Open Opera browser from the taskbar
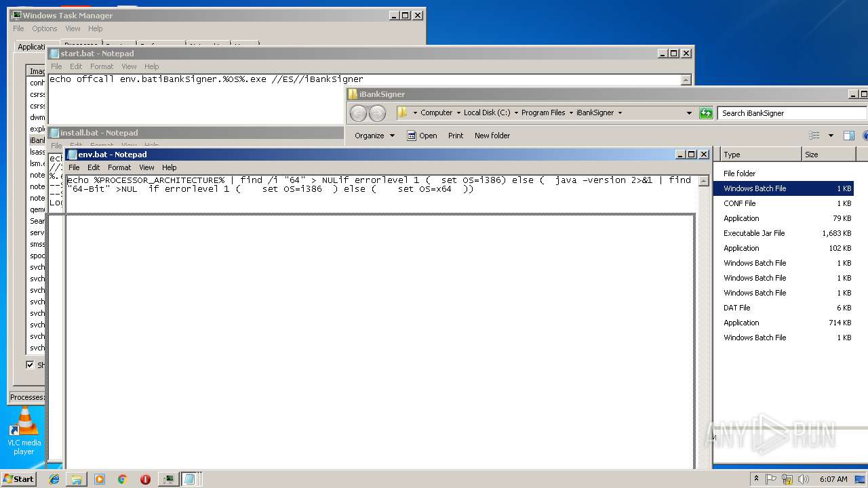Image resolution: width=868 pixels, height=488 pixels. click(145, 479)
